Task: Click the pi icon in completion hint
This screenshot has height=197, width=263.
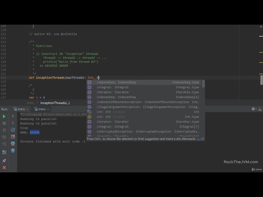Action: coord(203,139)
